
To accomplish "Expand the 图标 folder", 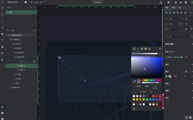I will click(x=14, y=48).
